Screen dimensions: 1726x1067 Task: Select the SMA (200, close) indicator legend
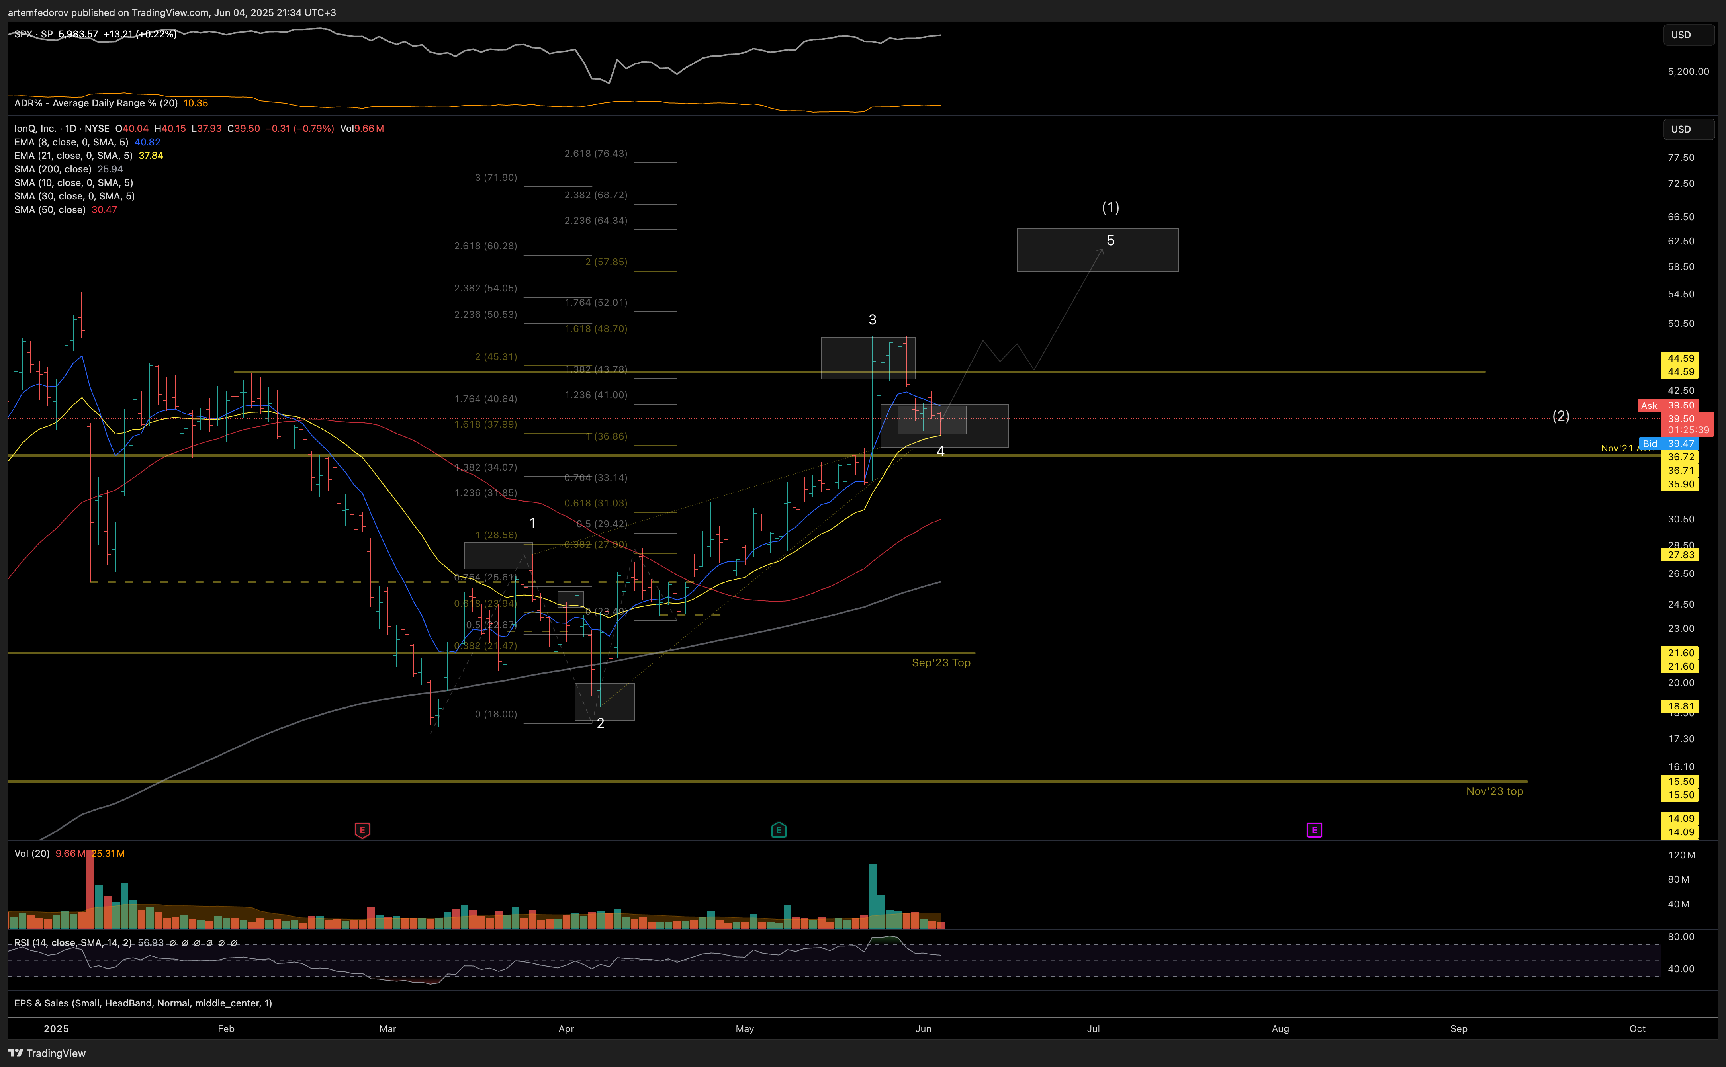coord(53,169)
